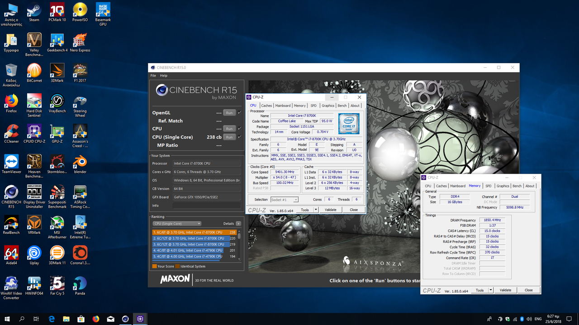Toggle the OpenGL test checkmark in Cinebench
This screenshot has height=325, width=579.
point(240,112)
